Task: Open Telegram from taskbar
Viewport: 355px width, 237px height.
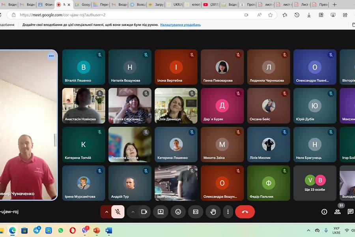Action: click(x=37, y=230)
